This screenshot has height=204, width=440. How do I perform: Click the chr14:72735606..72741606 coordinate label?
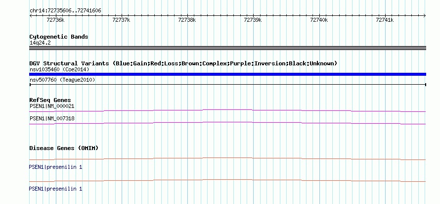coord(65,11)
